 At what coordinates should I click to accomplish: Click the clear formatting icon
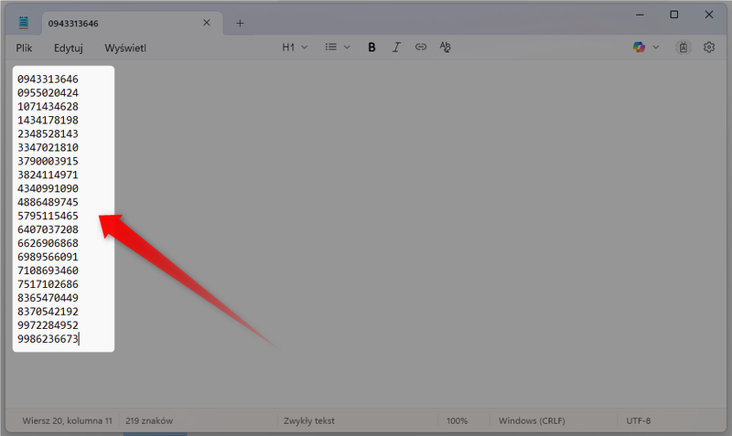click(446, 48)
